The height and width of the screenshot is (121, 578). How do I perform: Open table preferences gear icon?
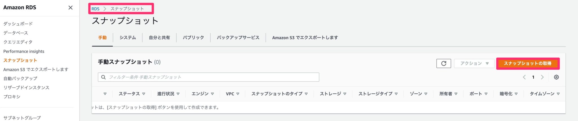tap(556, 77)
